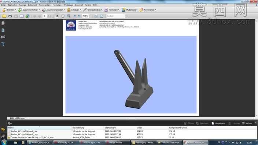Click the Löschen attachment button

(234, 123)
